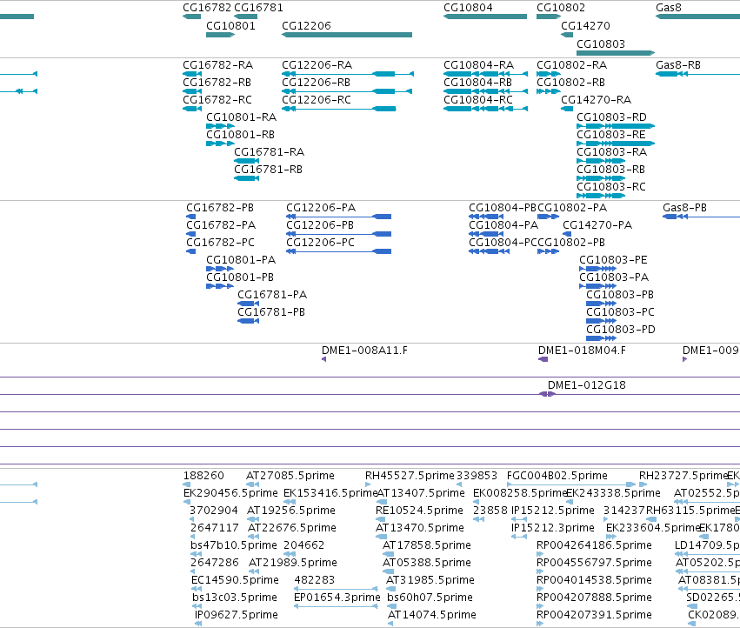The width and height of the screenshot is (740, 628).
Task: Click the DME1-008A11.F feature
Action: pyautogui.click(x=323, y=359)
